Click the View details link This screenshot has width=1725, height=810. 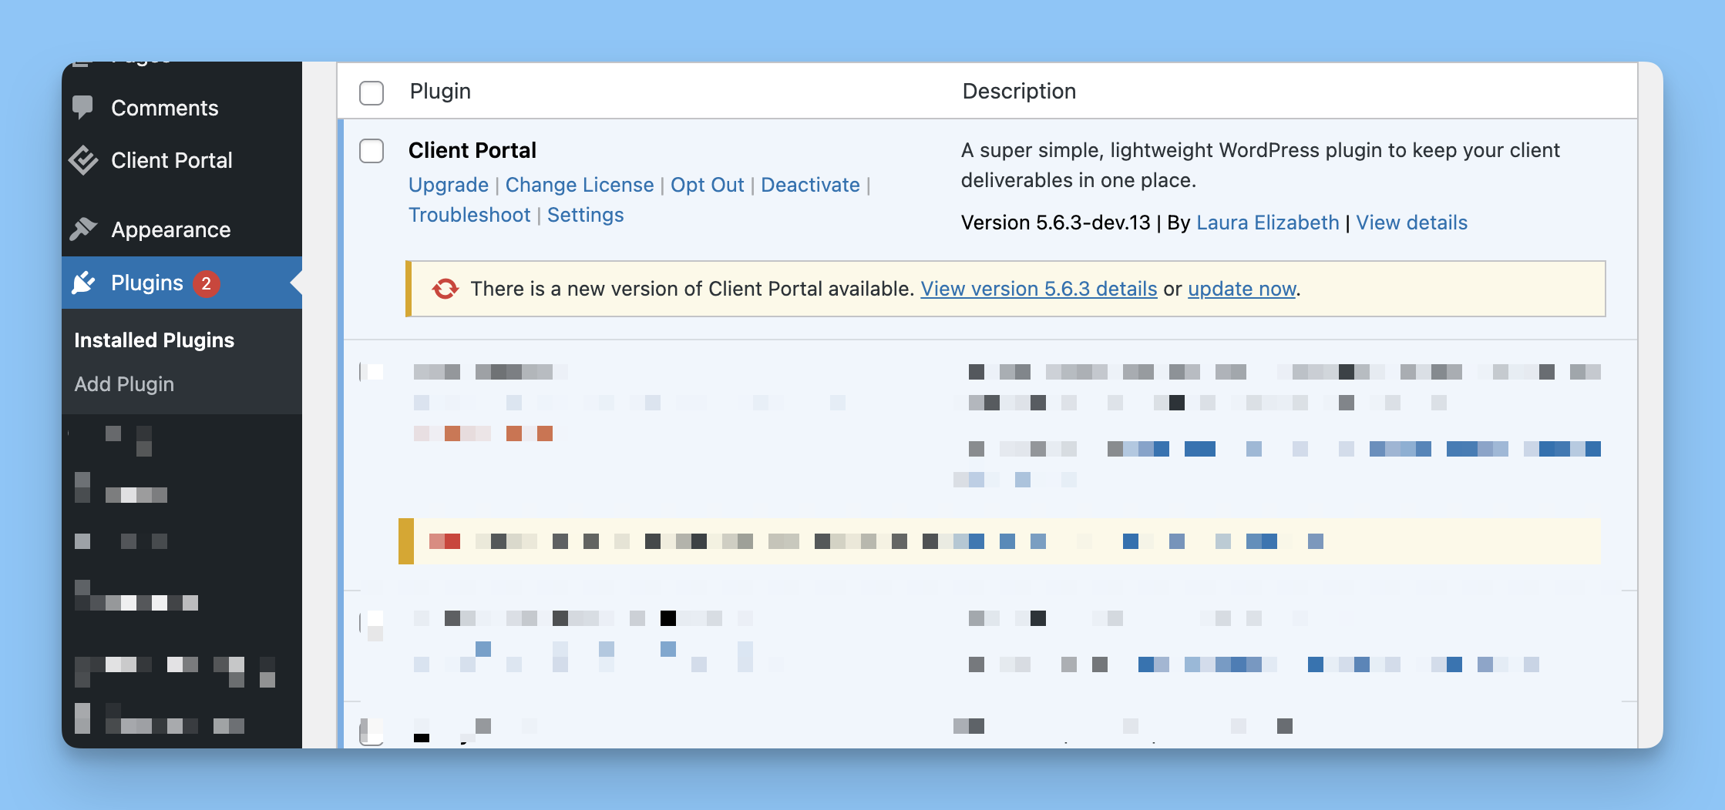1412,223
